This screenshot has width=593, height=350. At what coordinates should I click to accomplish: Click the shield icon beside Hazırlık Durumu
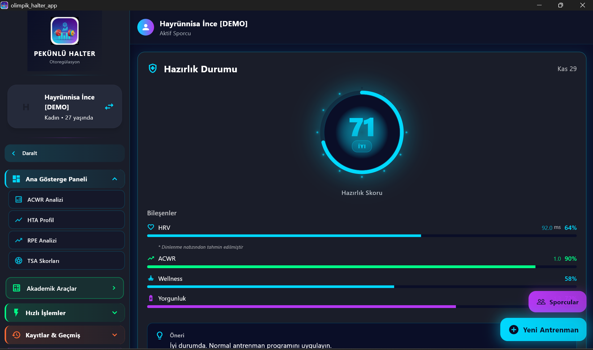coord(153,69)
